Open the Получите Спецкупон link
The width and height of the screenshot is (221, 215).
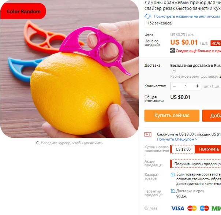(x=177, y=139)
